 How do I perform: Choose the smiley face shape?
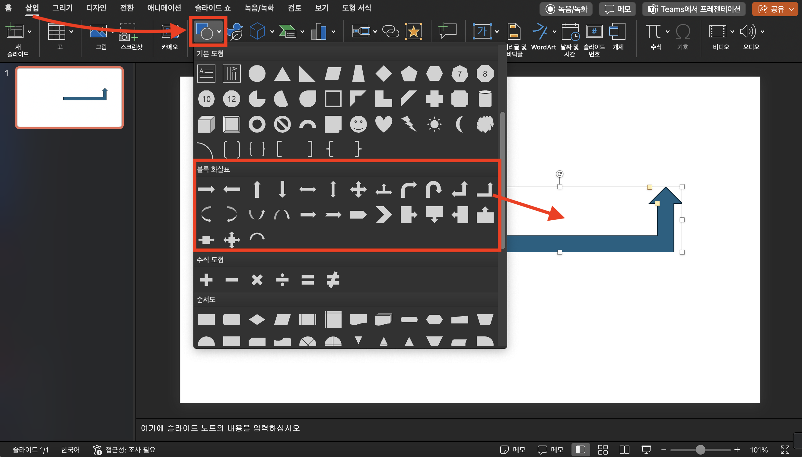(358, 124)
